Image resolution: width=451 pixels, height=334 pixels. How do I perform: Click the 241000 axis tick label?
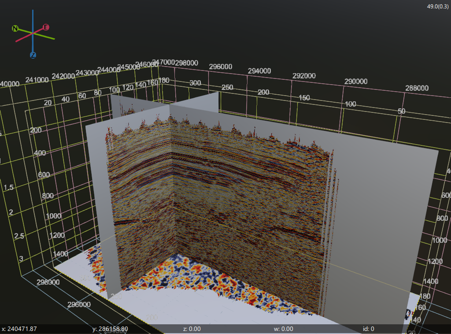pos(37,80)
